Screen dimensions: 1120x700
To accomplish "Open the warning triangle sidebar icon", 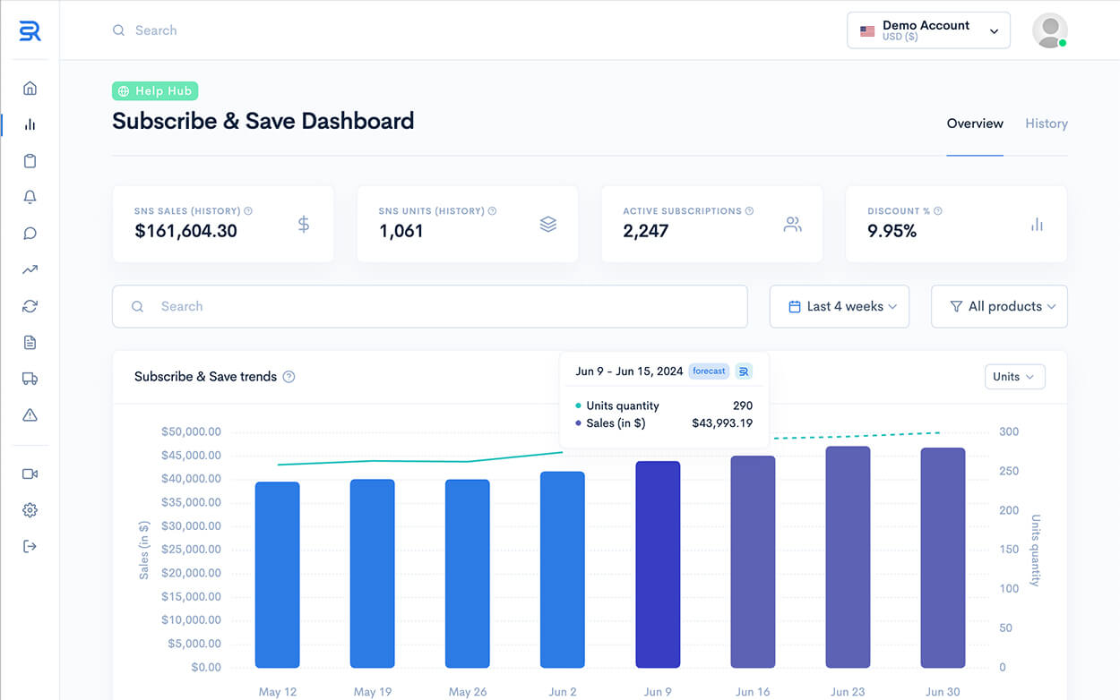I will pyautogui.click(x=30, y=414).
